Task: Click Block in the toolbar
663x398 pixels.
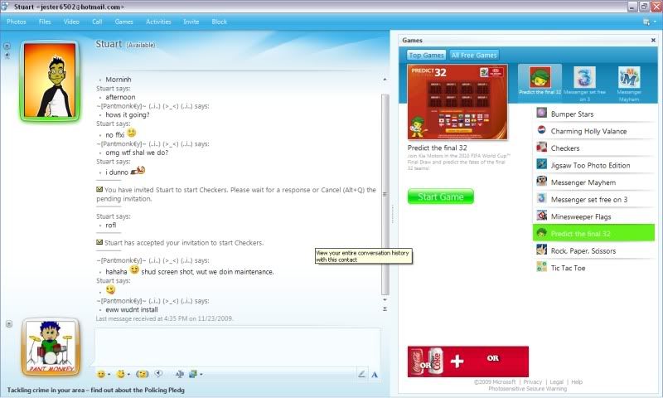Action: click(220, 22)
